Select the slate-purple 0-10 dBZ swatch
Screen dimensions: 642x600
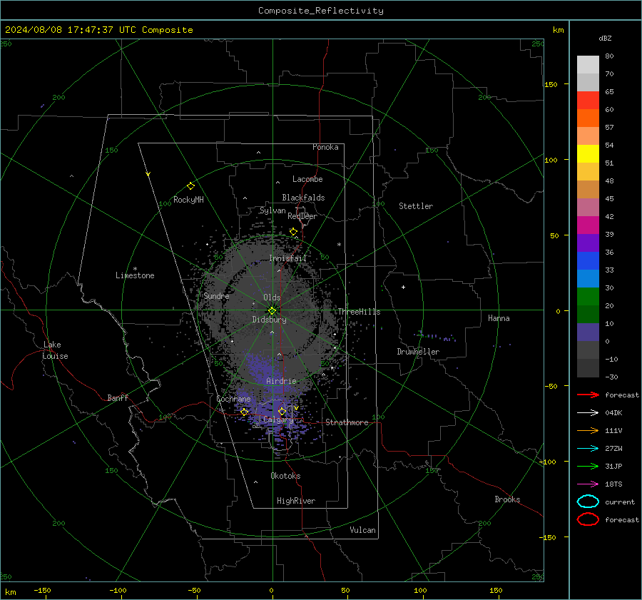coord(588,332)
